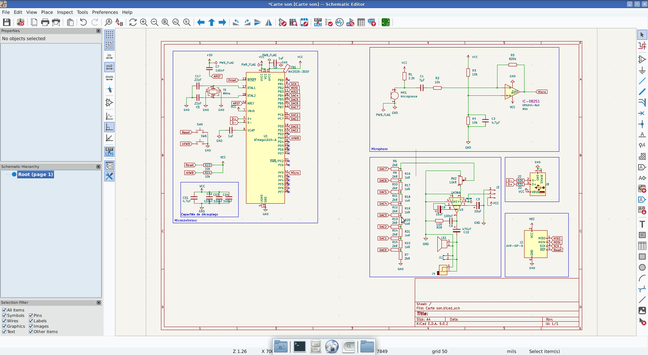Click the Undo arrow icon
The width and height of the screenshot is (648, 355).
[83, 22]
